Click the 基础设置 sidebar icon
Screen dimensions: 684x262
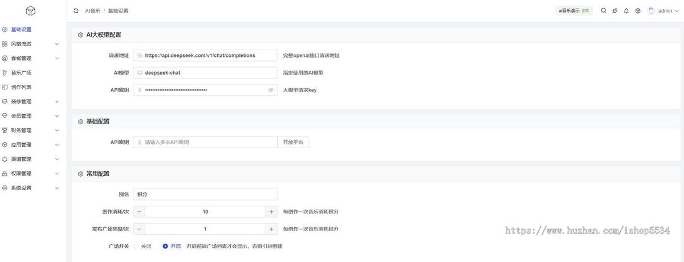click(x=5, y=30)
